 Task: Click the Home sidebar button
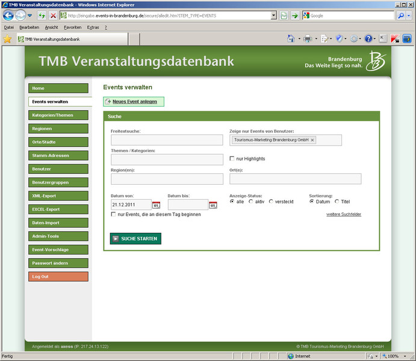coord(58,88)
